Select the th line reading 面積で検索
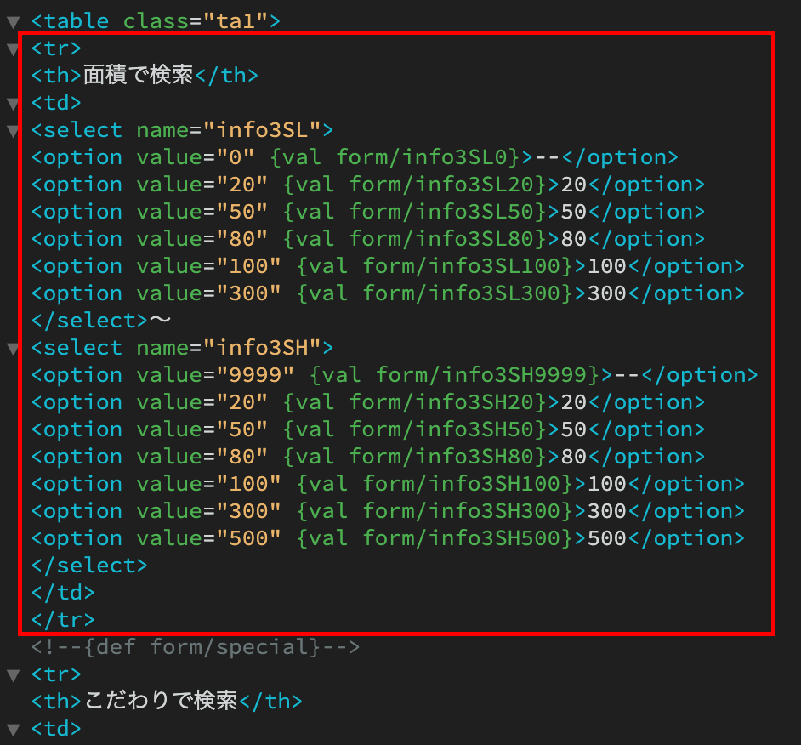The width and height of the screenshot is (801, 745). (x=145, y=75)
